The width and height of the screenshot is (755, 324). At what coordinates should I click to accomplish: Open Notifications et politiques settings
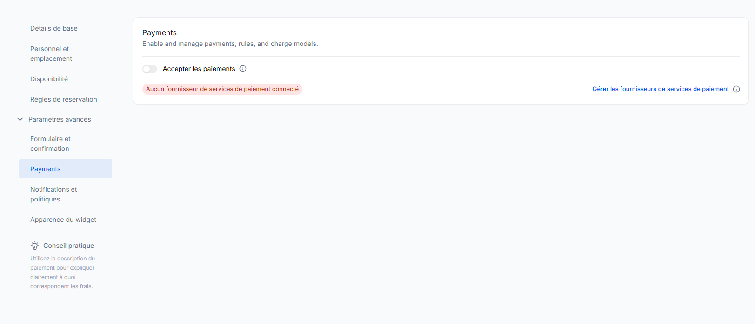click(53, 194)
